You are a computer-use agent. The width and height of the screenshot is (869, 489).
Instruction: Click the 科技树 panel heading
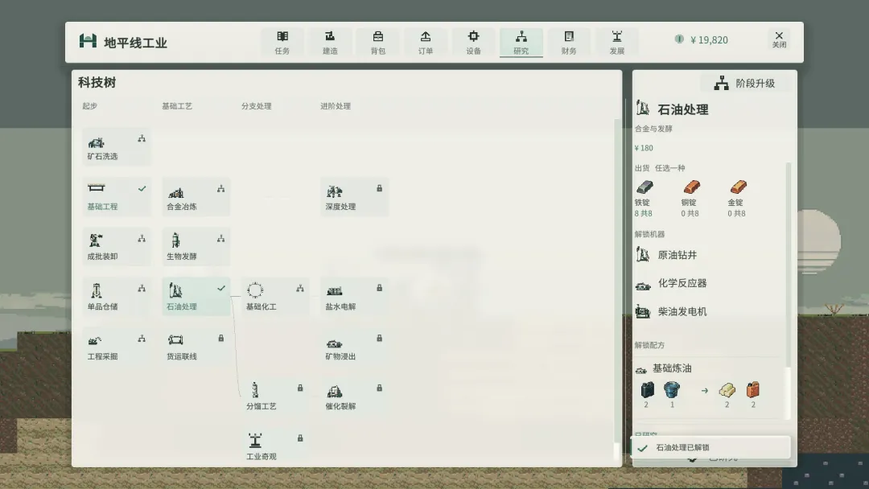click(97, 83)
